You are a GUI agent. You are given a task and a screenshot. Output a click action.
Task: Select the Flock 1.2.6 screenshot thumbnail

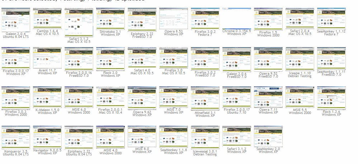[x=331, y=98]
